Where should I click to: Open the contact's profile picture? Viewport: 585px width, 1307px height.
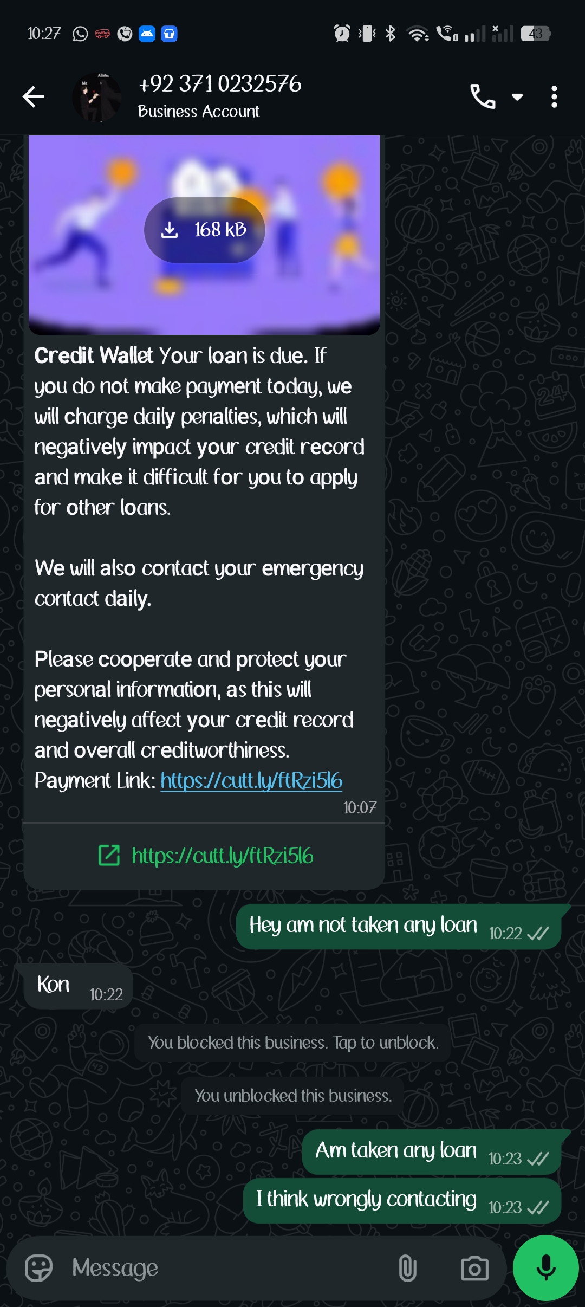(97, 97)
